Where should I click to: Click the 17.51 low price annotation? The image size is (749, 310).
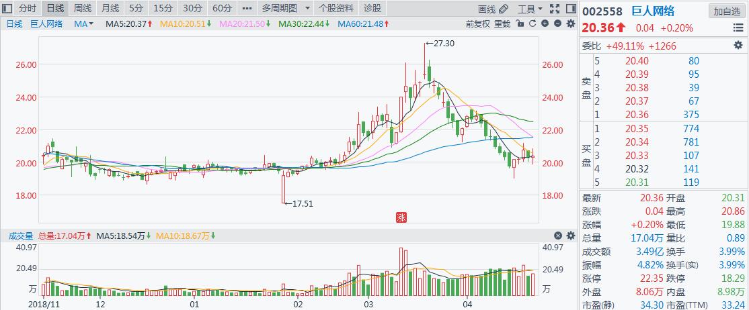[x=299, y=203]
